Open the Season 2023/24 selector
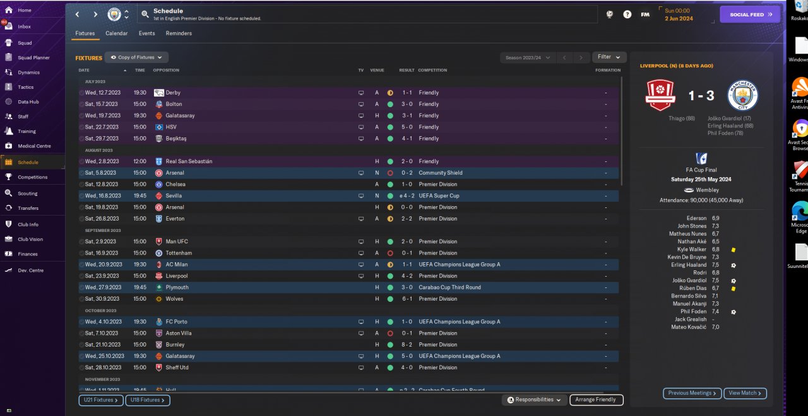The image size is (808, 416). pyautogui.click(x=528, y=58)
